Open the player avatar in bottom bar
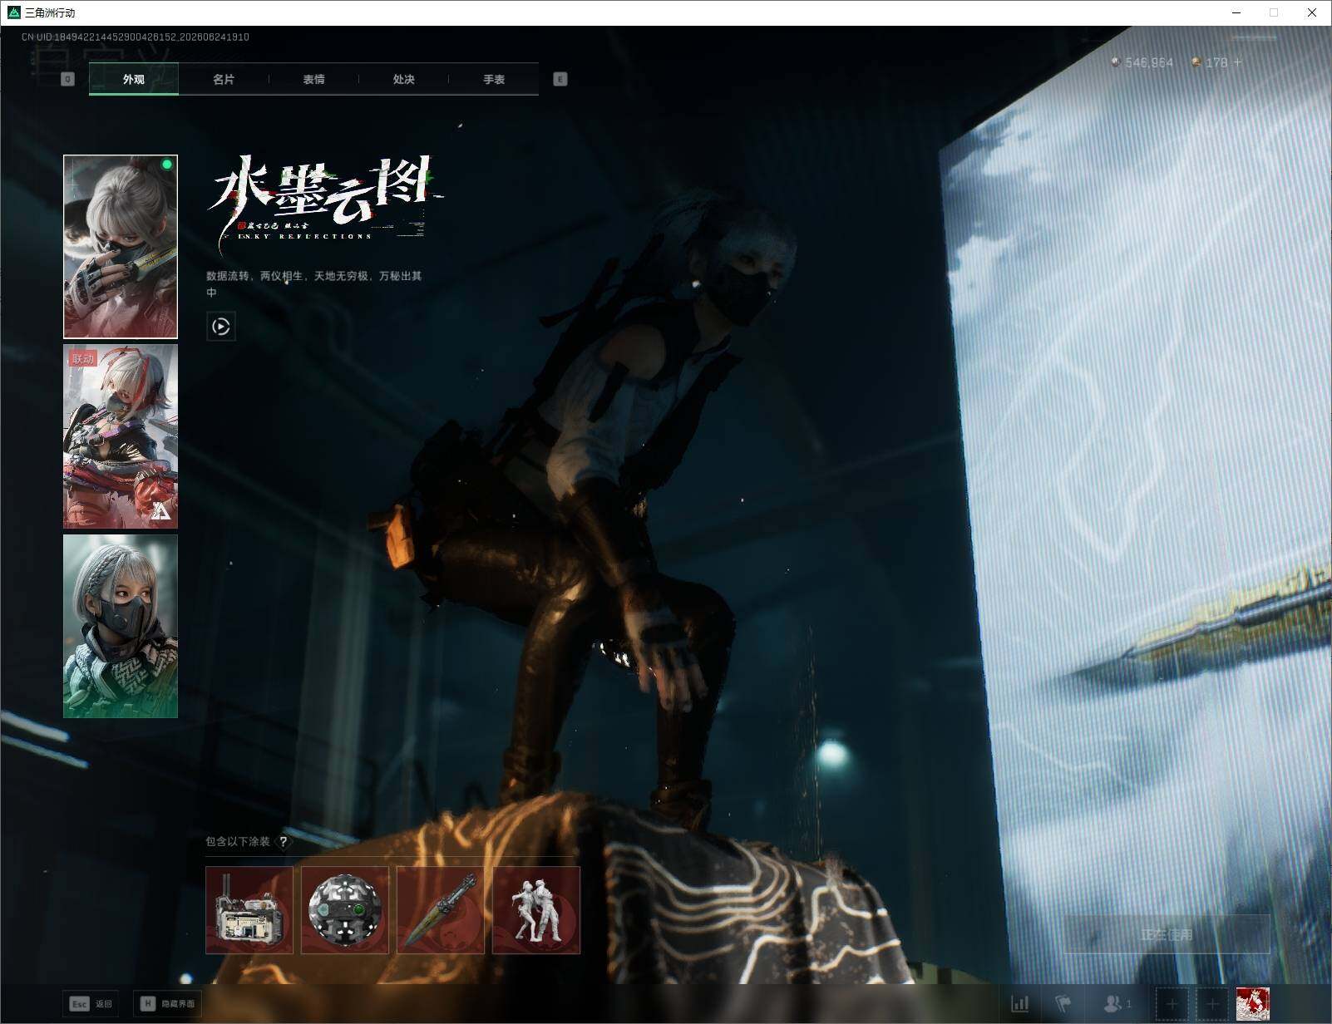This screenshot has width=1332, height=1024. 1253,1004
